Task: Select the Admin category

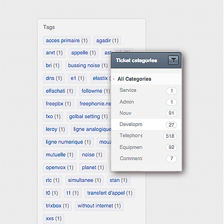Action: pyautogui.click(x=127, y=102)
